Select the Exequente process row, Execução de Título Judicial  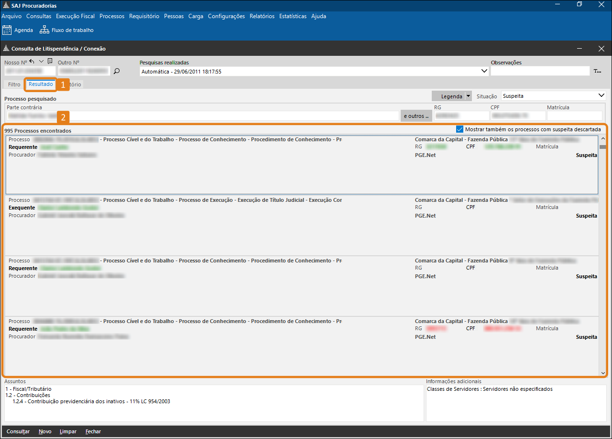coord(302,226)
